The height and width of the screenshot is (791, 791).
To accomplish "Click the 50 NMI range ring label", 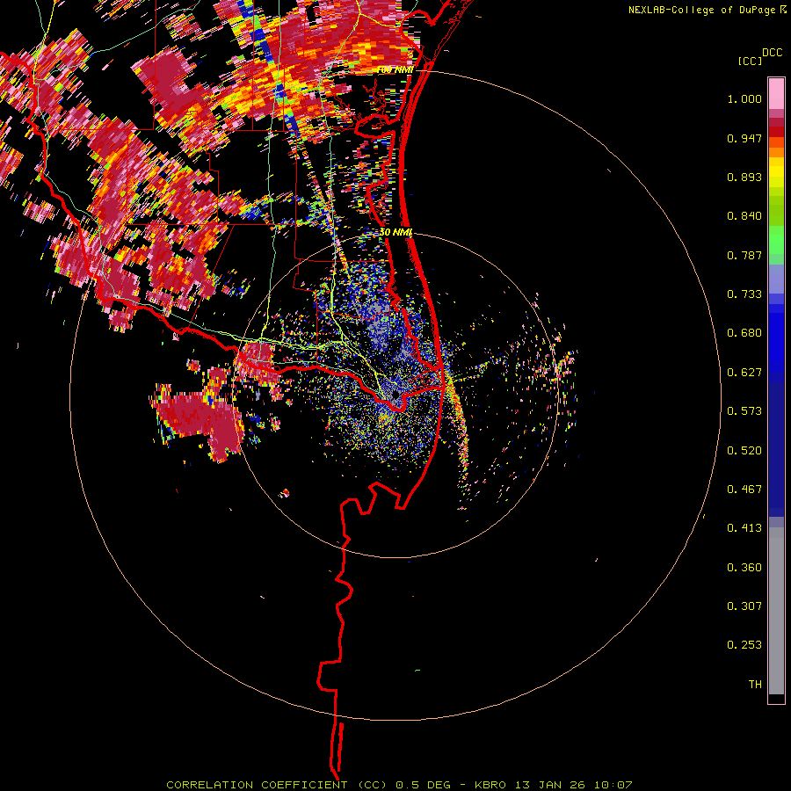I will (x=396, y=233).
